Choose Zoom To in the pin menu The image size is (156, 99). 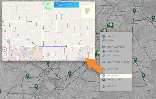tap(113, 69)
